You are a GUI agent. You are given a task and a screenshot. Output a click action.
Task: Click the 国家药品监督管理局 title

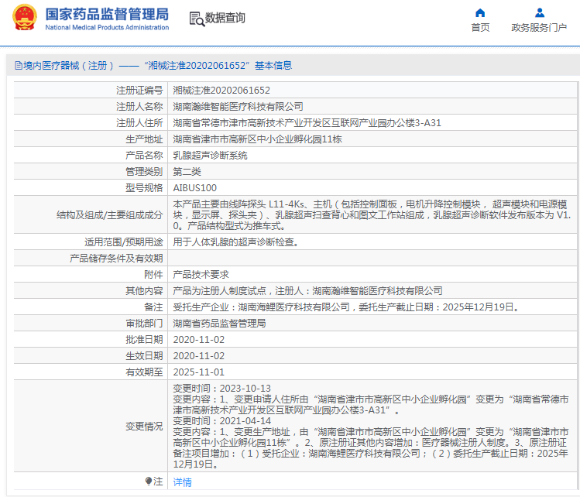point(107,14)
